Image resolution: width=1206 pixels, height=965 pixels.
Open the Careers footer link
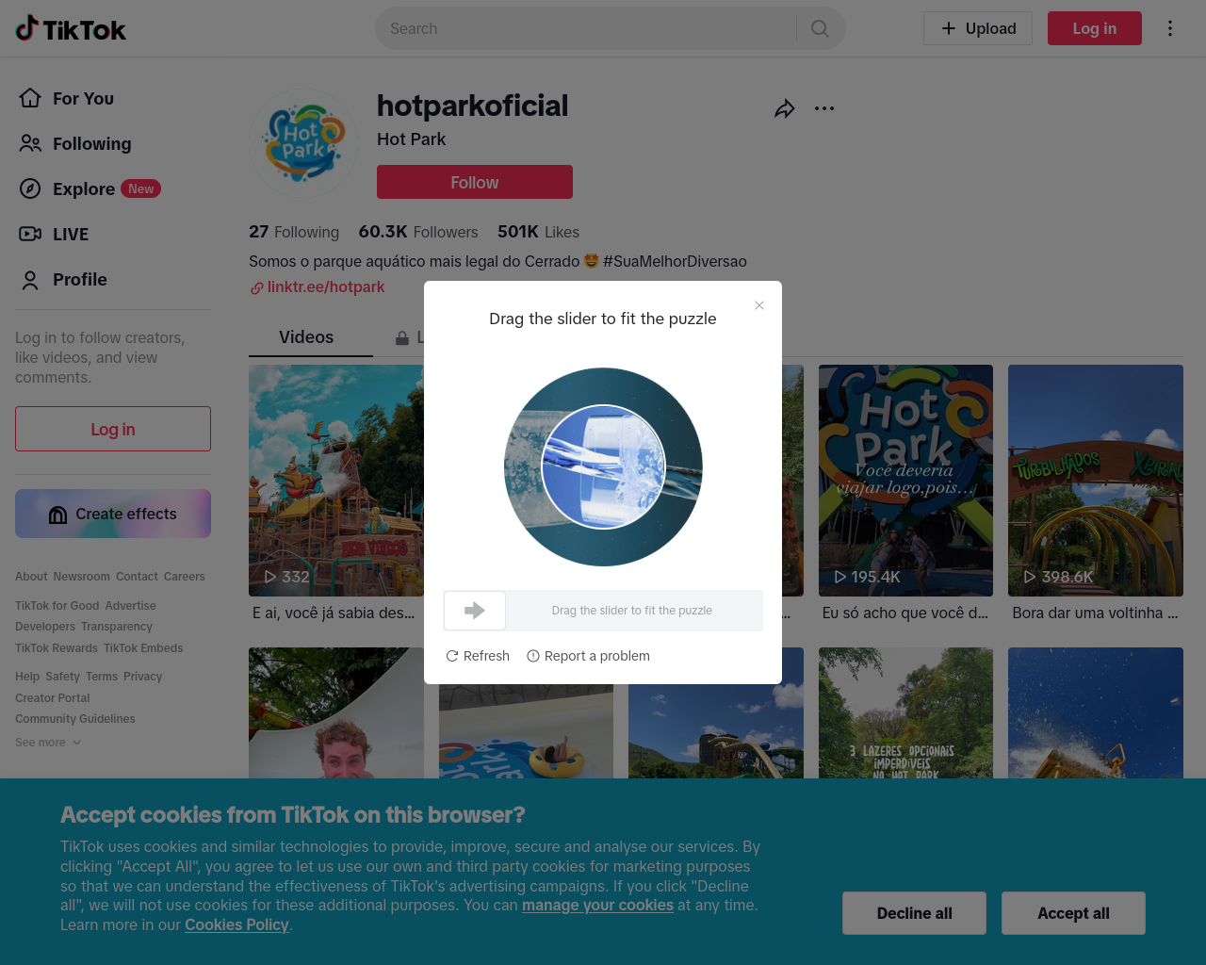pyautogui.click(x=185, y=577)
